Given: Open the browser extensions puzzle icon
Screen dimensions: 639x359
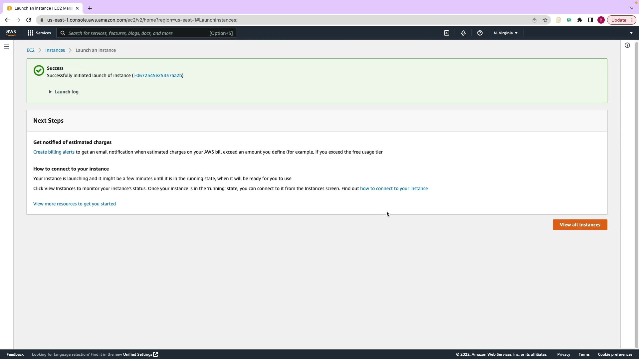Looking at the screenshot, I should tap(579, 20).
